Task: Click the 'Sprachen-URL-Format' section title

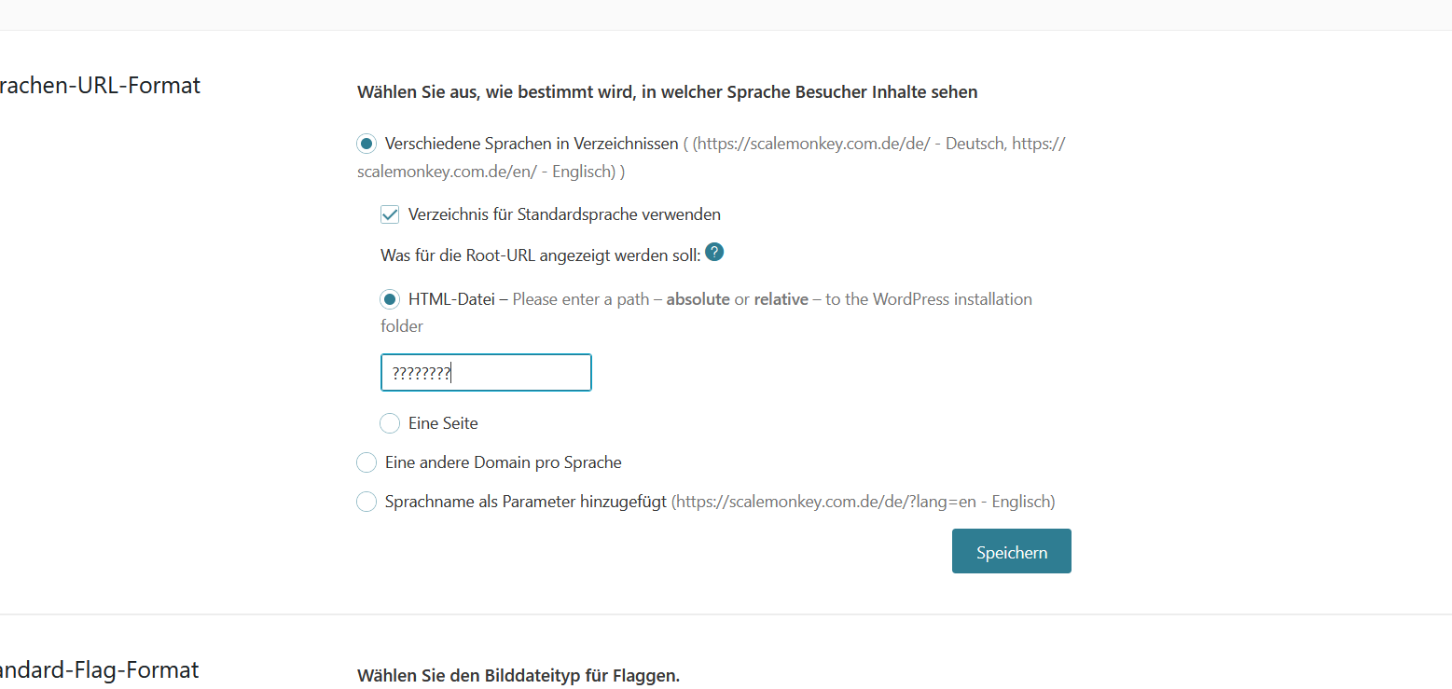Action: click(x=101, y=86)
